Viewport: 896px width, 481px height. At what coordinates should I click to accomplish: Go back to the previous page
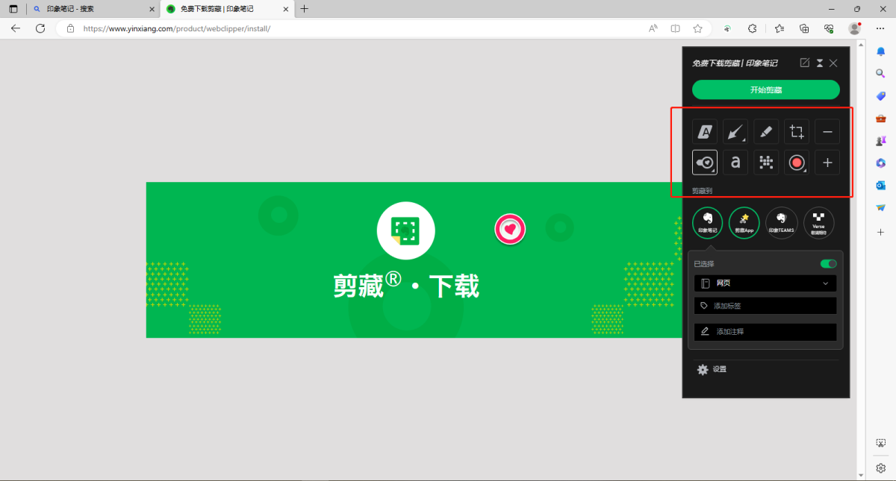tap(16, 28)
